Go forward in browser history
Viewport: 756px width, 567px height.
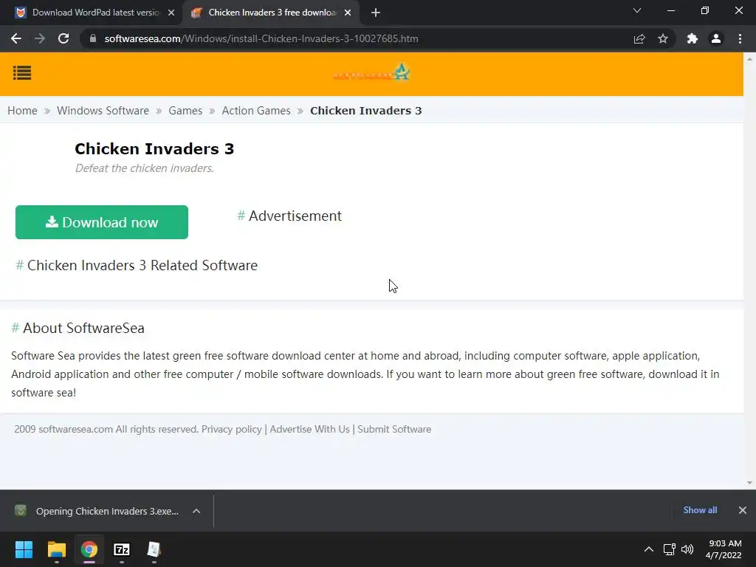[x=40, y=38]
